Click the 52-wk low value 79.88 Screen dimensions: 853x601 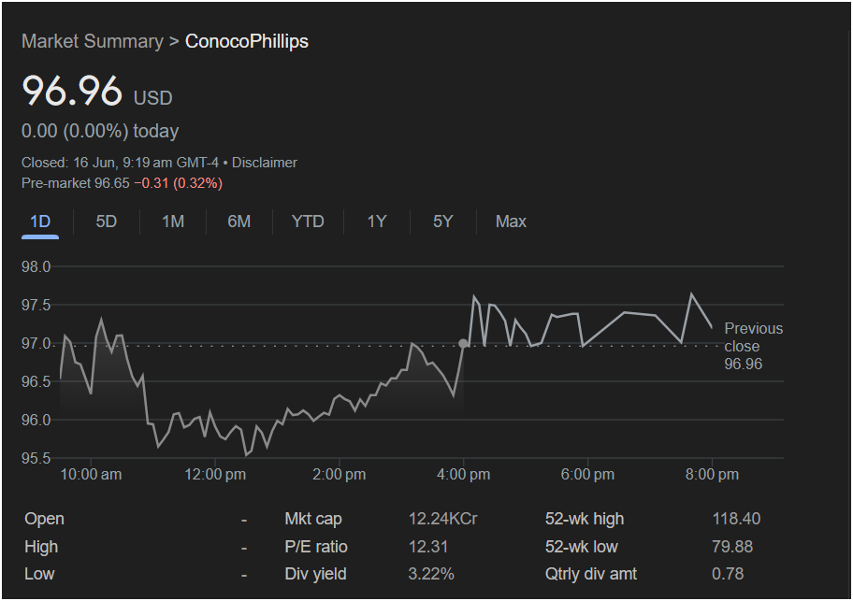pos(732,546)
